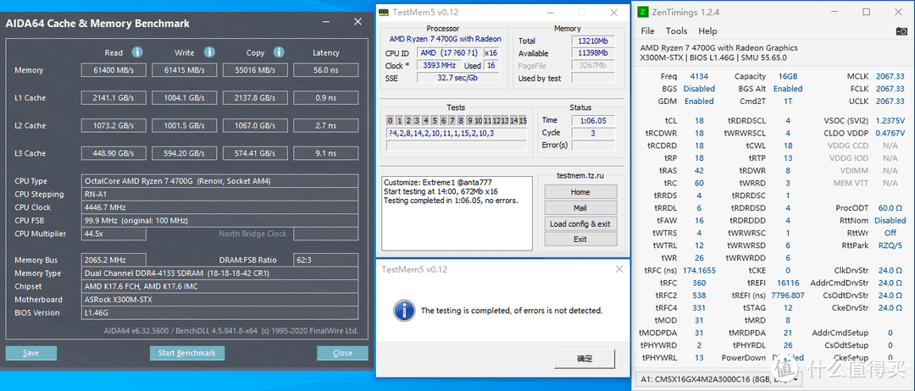Screen dimensions: 915x391
Task: Select the Memory Copy 55016 MB/s field
Action: coord(256,70)
